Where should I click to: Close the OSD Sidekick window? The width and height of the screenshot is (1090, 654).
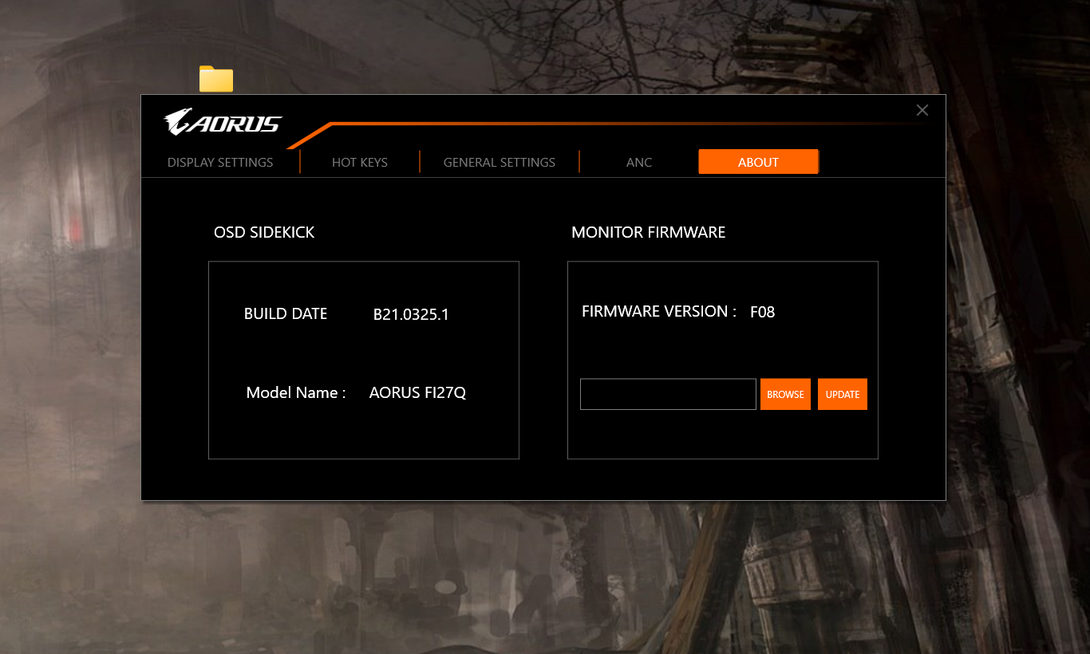point(922,110)
